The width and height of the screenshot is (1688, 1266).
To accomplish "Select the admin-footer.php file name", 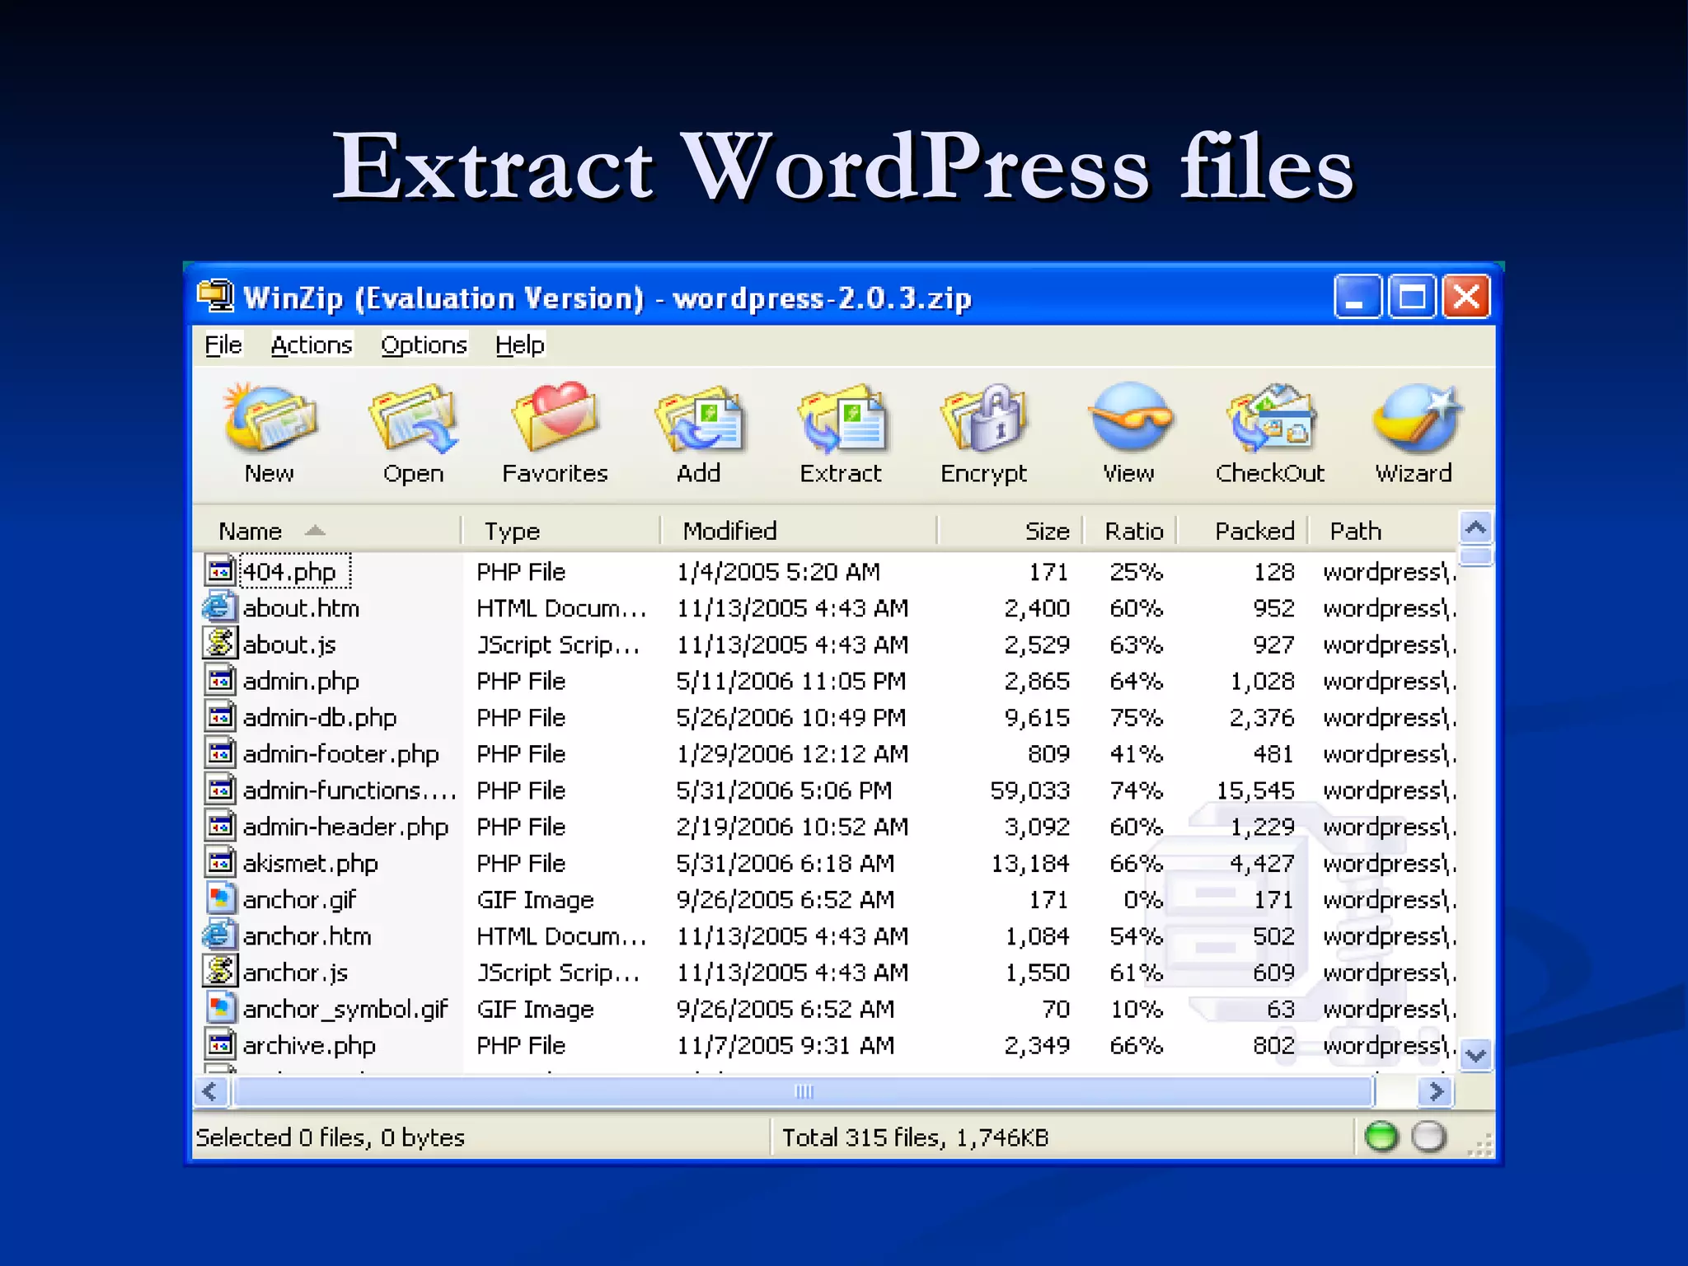I will click(340, 753).
